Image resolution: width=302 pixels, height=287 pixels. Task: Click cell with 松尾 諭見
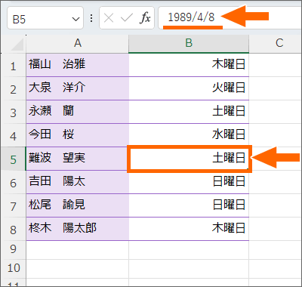(x=78, y=205)
